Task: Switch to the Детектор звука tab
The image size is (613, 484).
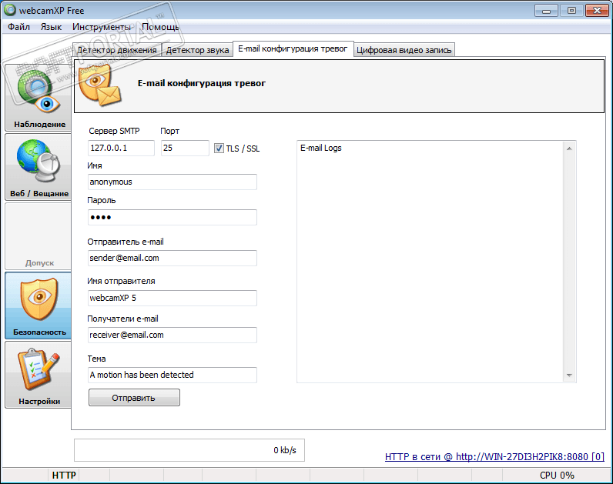Action: click(x=197, y=50)
